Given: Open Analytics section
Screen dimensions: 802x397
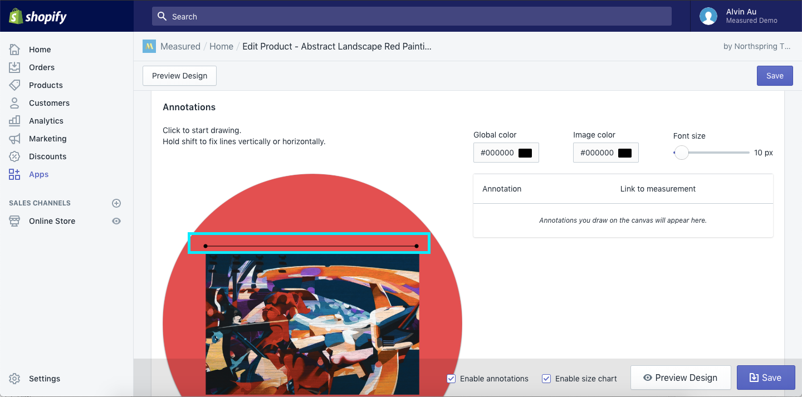Looking at the screenshot, I should [46, 121].
